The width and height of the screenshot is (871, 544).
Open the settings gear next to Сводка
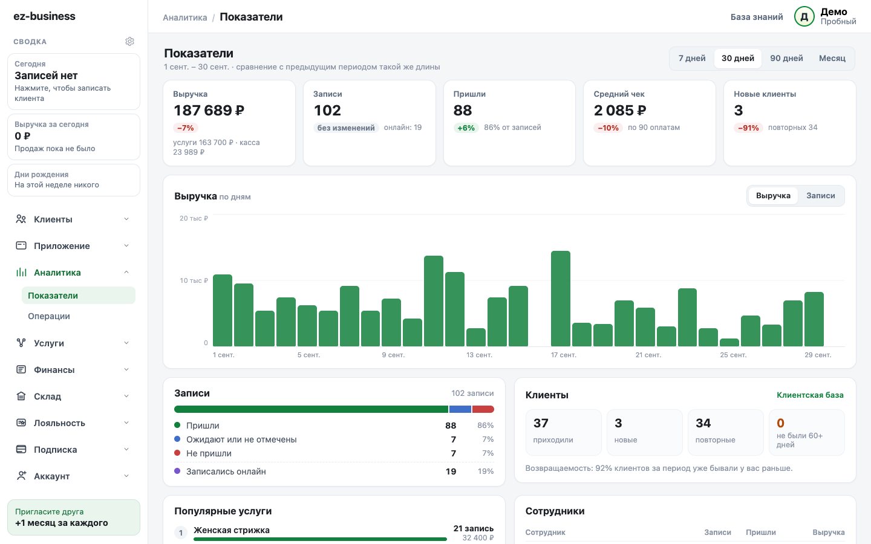pos(129,42)
